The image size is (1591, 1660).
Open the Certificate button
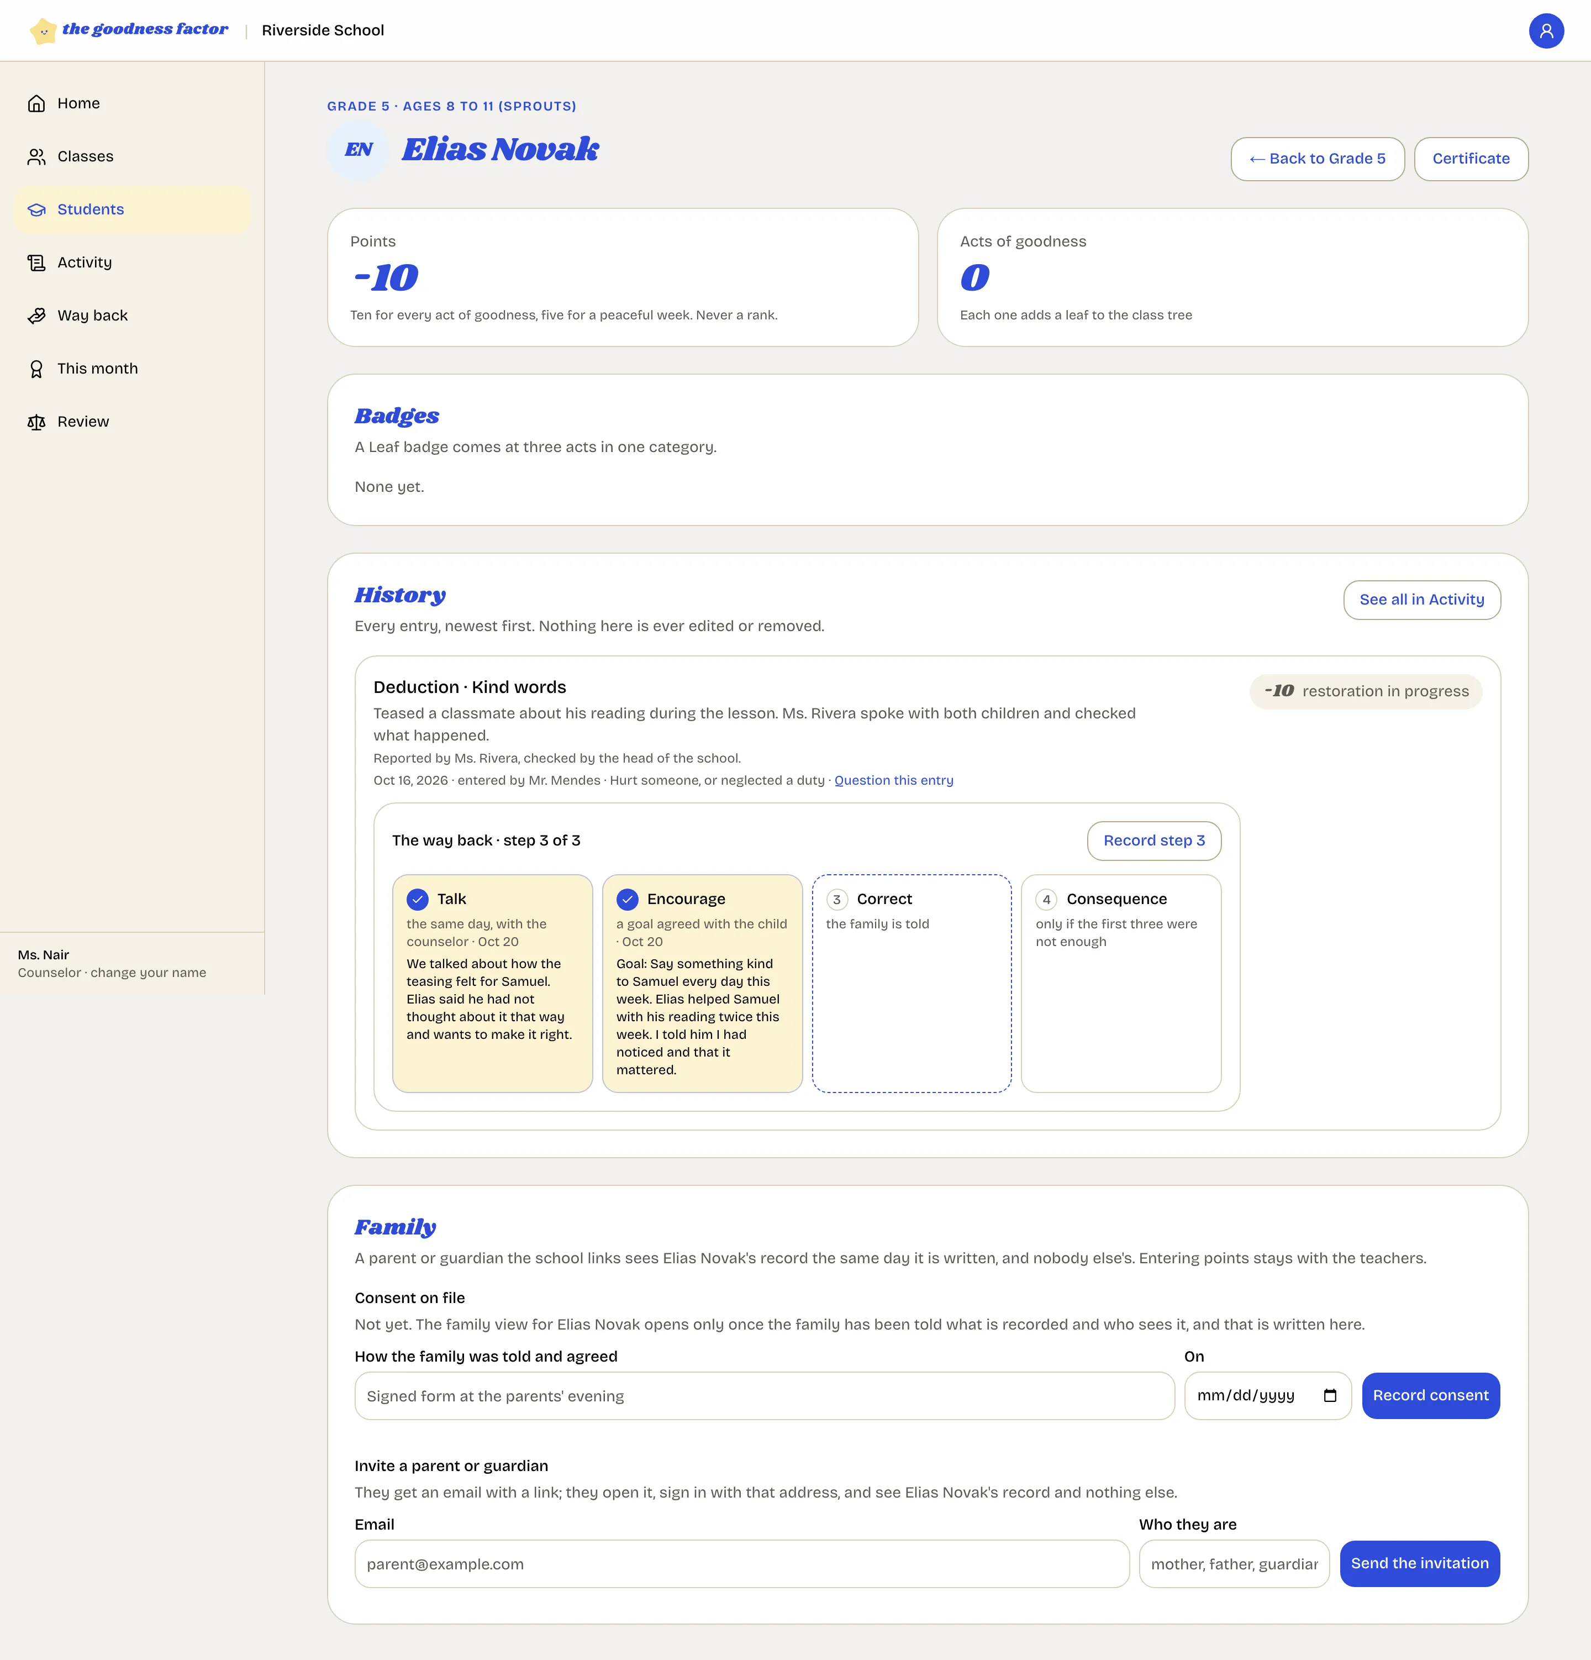[x=1470, y=159]
